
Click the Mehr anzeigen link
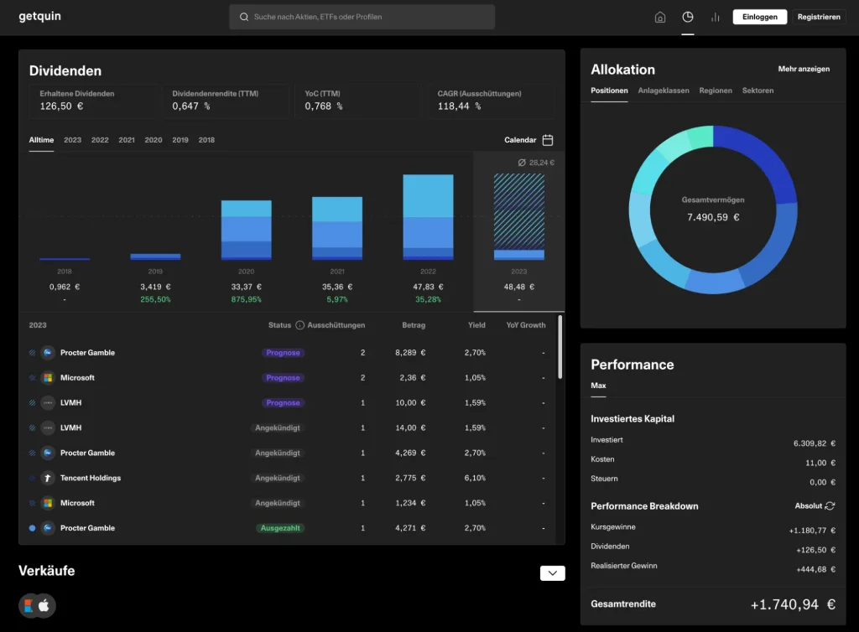pyautogui.click(x=804, y=69)
